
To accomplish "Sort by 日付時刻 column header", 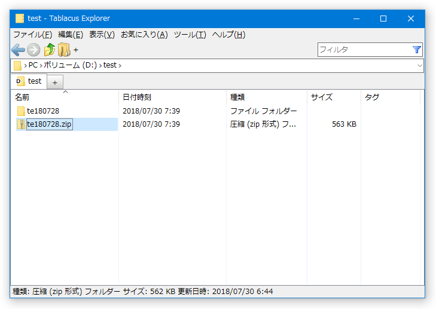I will click(x=172, y=97).
